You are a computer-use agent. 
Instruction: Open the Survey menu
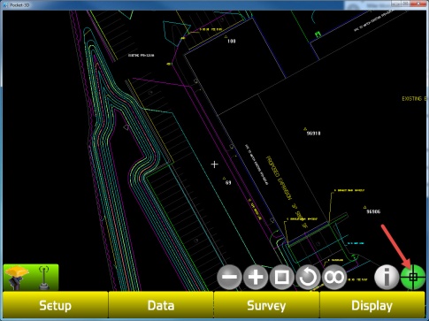pyautogui.click(x=266, y=305)
